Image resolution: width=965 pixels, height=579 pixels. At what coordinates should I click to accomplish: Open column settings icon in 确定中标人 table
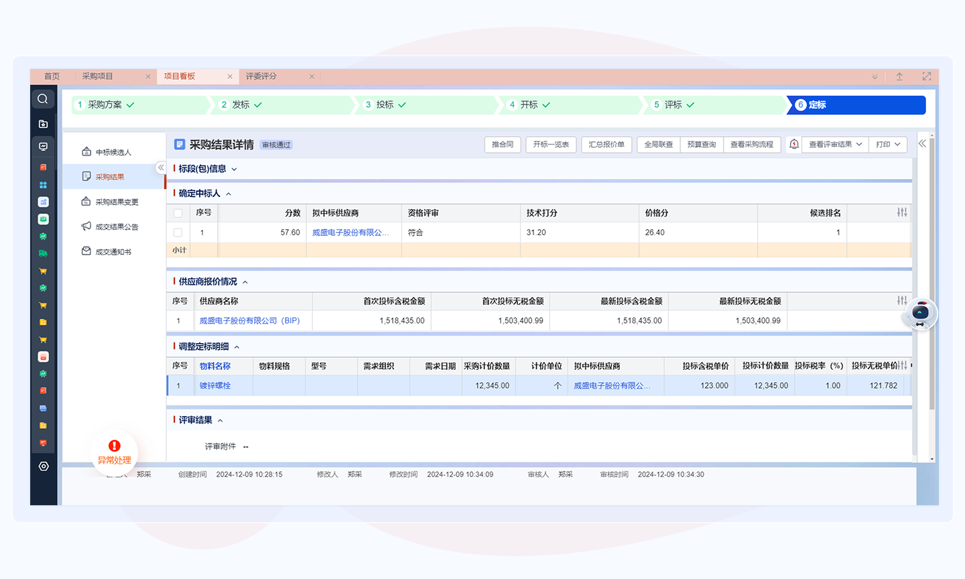point(902,212)
